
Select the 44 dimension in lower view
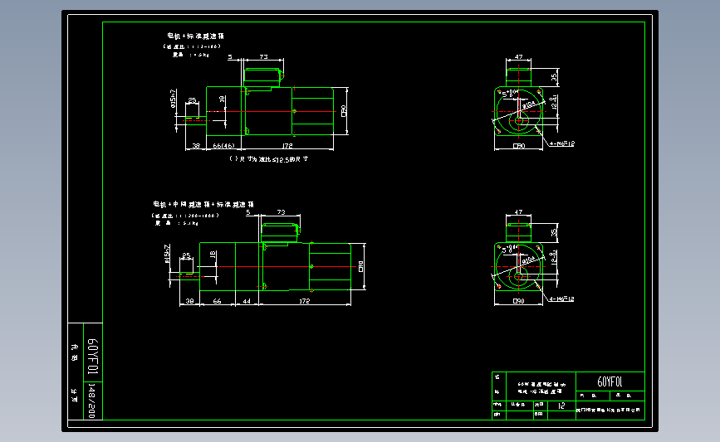coord(247,301)
